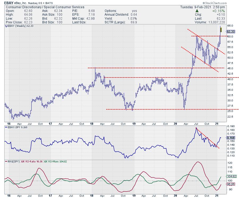This screenshot has width=239, height=198.
Task: Click the green up-arrow change indicator
Action: point(197,11)
